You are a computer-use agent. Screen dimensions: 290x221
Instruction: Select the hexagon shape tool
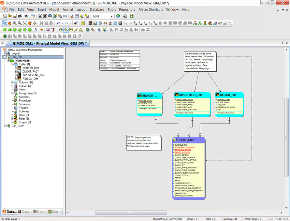tap(24, 30)
